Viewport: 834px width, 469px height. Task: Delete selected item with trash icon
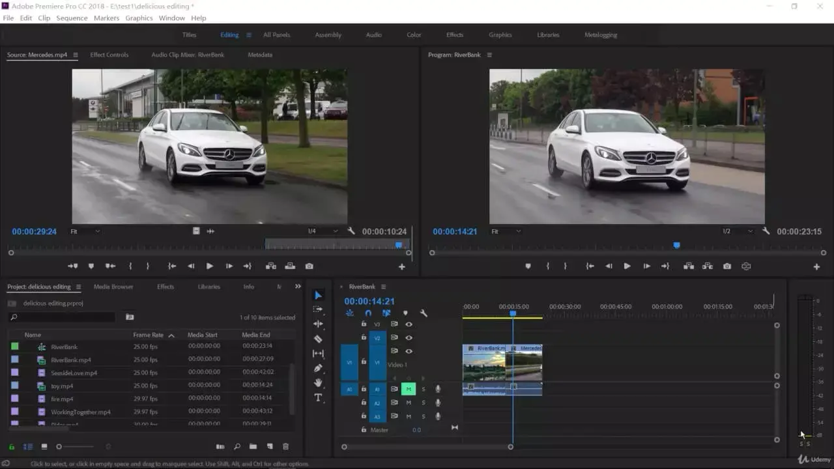(x=285, y=447)
